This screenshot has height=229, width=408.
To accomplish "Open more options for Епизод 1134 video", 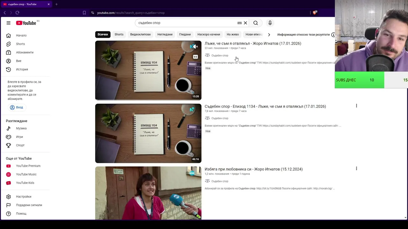I will pos(356,106).
